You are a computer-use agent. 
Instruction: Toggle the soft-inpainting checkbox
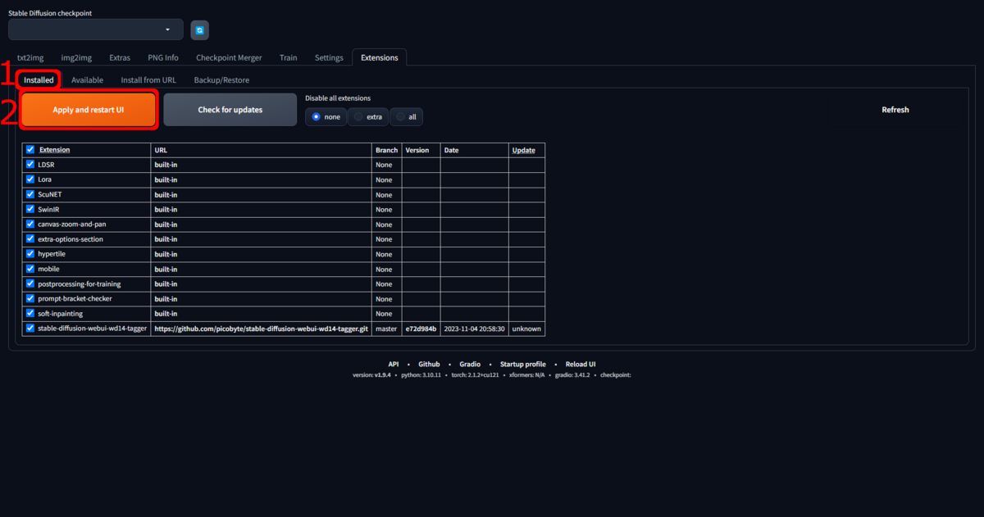pyautogui.click(x=30, y=313)
